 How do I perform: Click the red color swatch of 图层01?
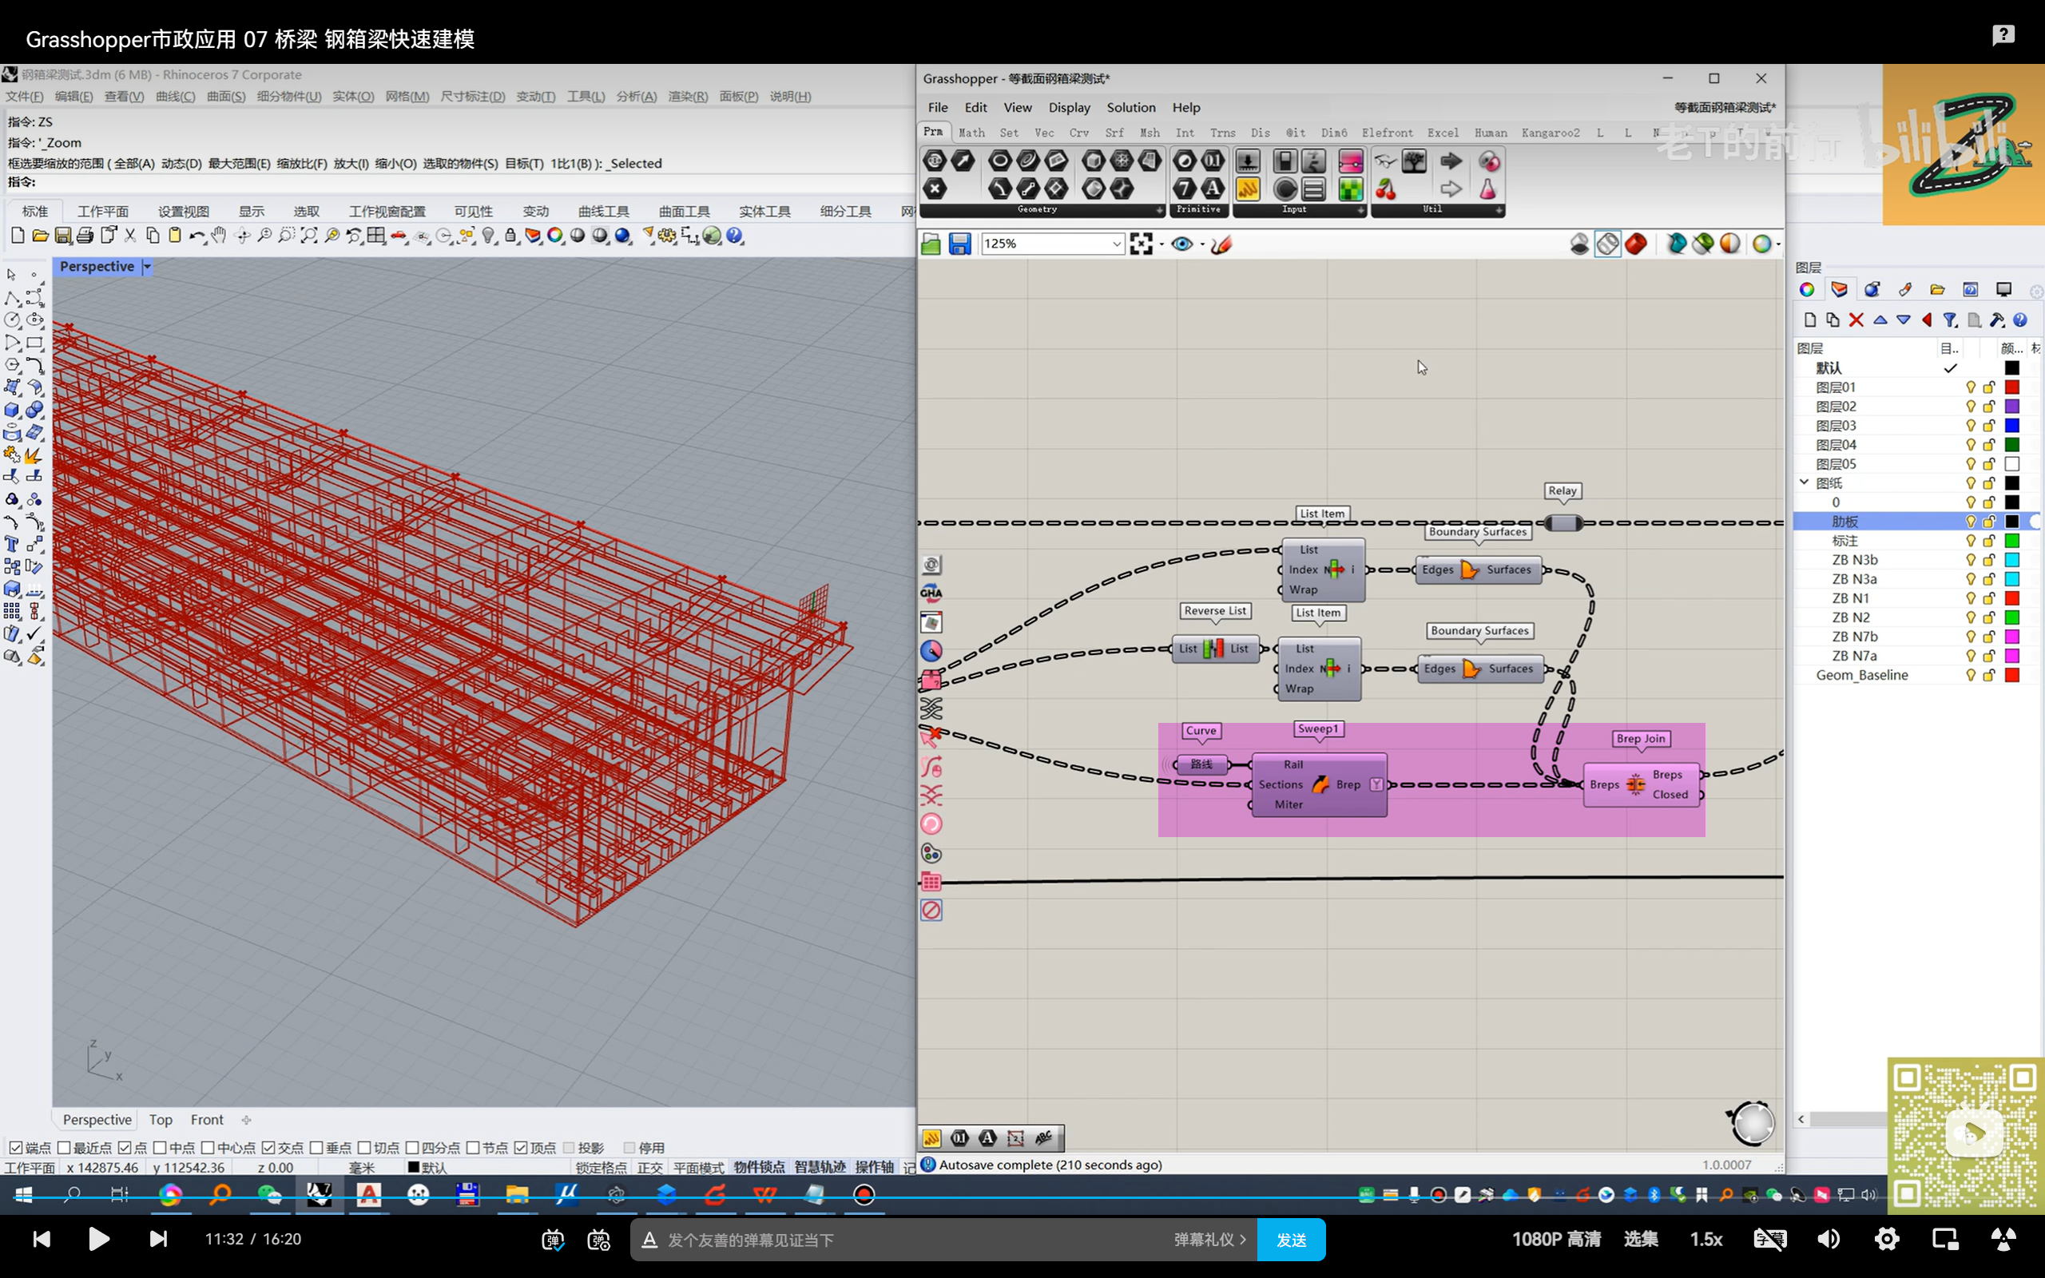click(2012, 387)
